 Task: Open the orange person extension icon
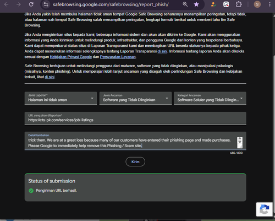click(x=213, y=4)
